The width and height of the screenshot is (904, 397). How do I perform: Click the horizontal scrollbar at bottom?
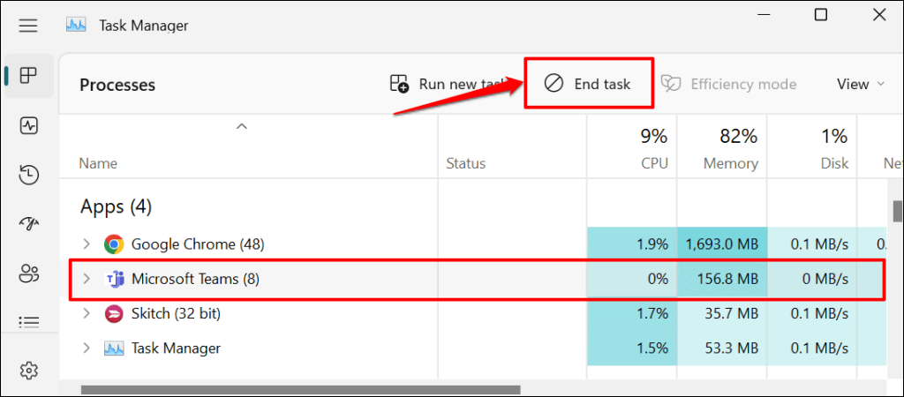[300, 389]
